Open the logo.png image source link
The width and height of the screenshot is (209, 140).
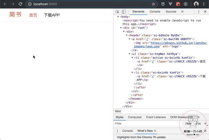[171, 45]
